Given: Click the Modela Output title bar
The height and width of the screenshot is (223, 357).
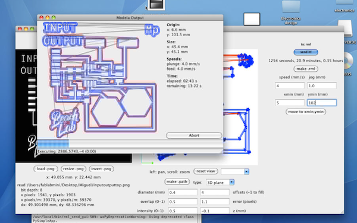Looking at the screenshot, I should point(130,17).
